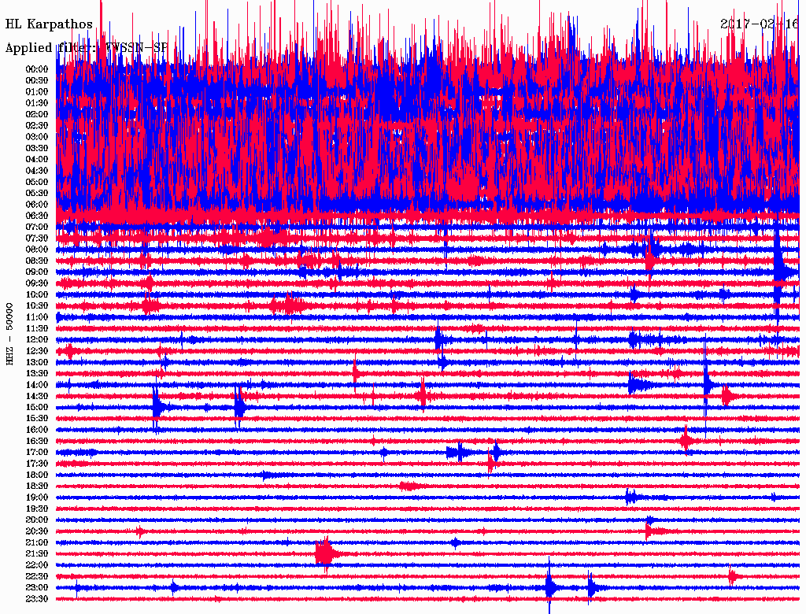Viewport: 806px width, 614px height.
Task: Select the 00:00 time label
Action: [x=37, y=69]
